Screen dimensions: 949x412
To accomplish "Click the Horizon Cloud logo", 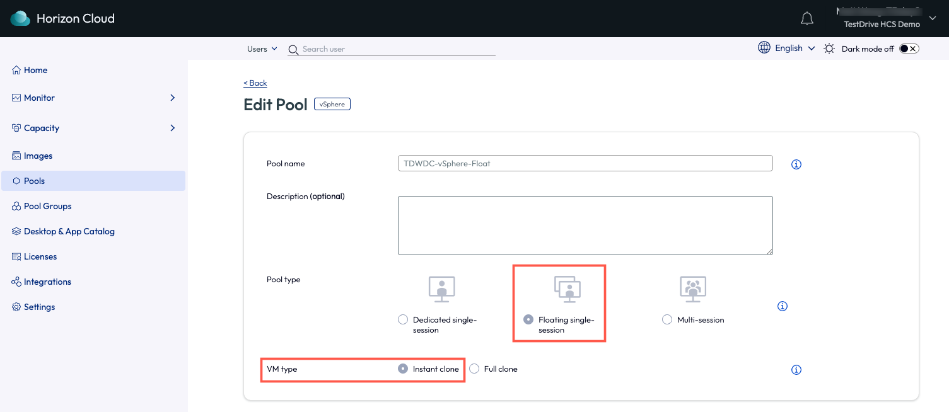I will (20, 18).
